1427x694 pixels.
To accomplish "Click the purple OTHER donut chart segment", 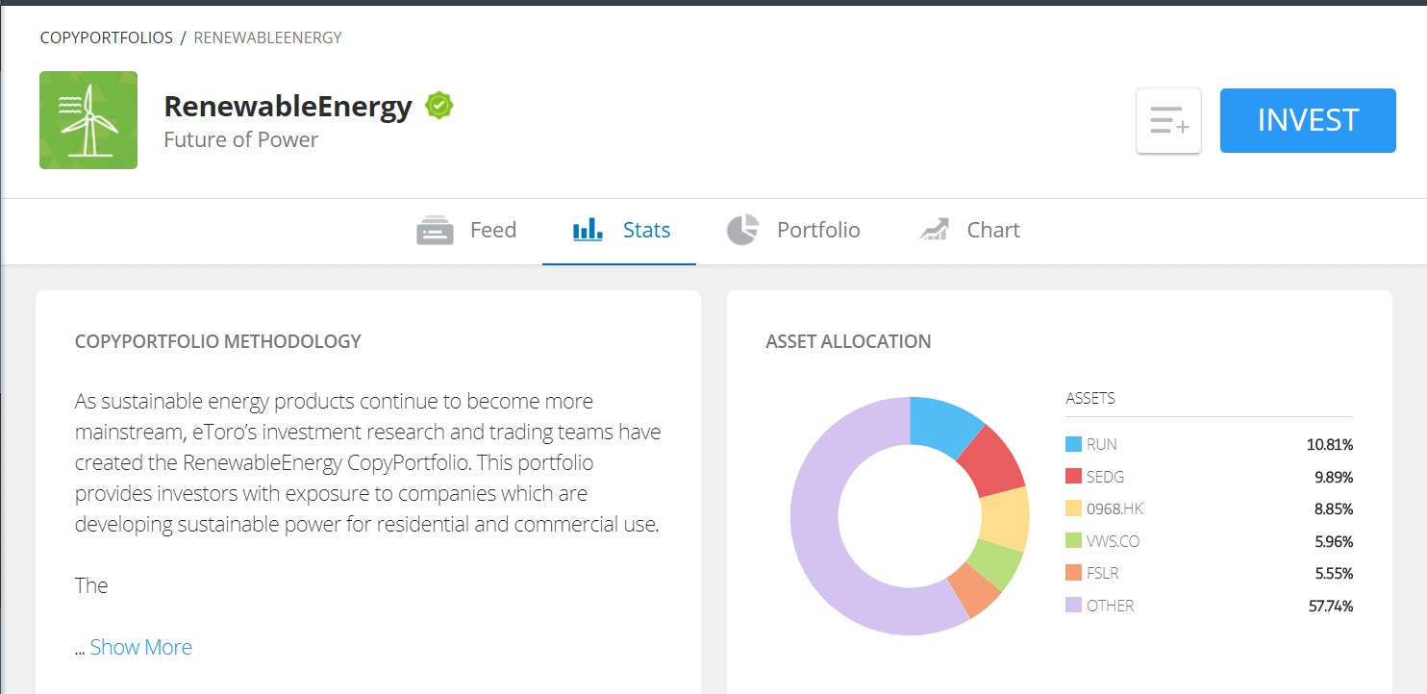I will tap(817, 538).
